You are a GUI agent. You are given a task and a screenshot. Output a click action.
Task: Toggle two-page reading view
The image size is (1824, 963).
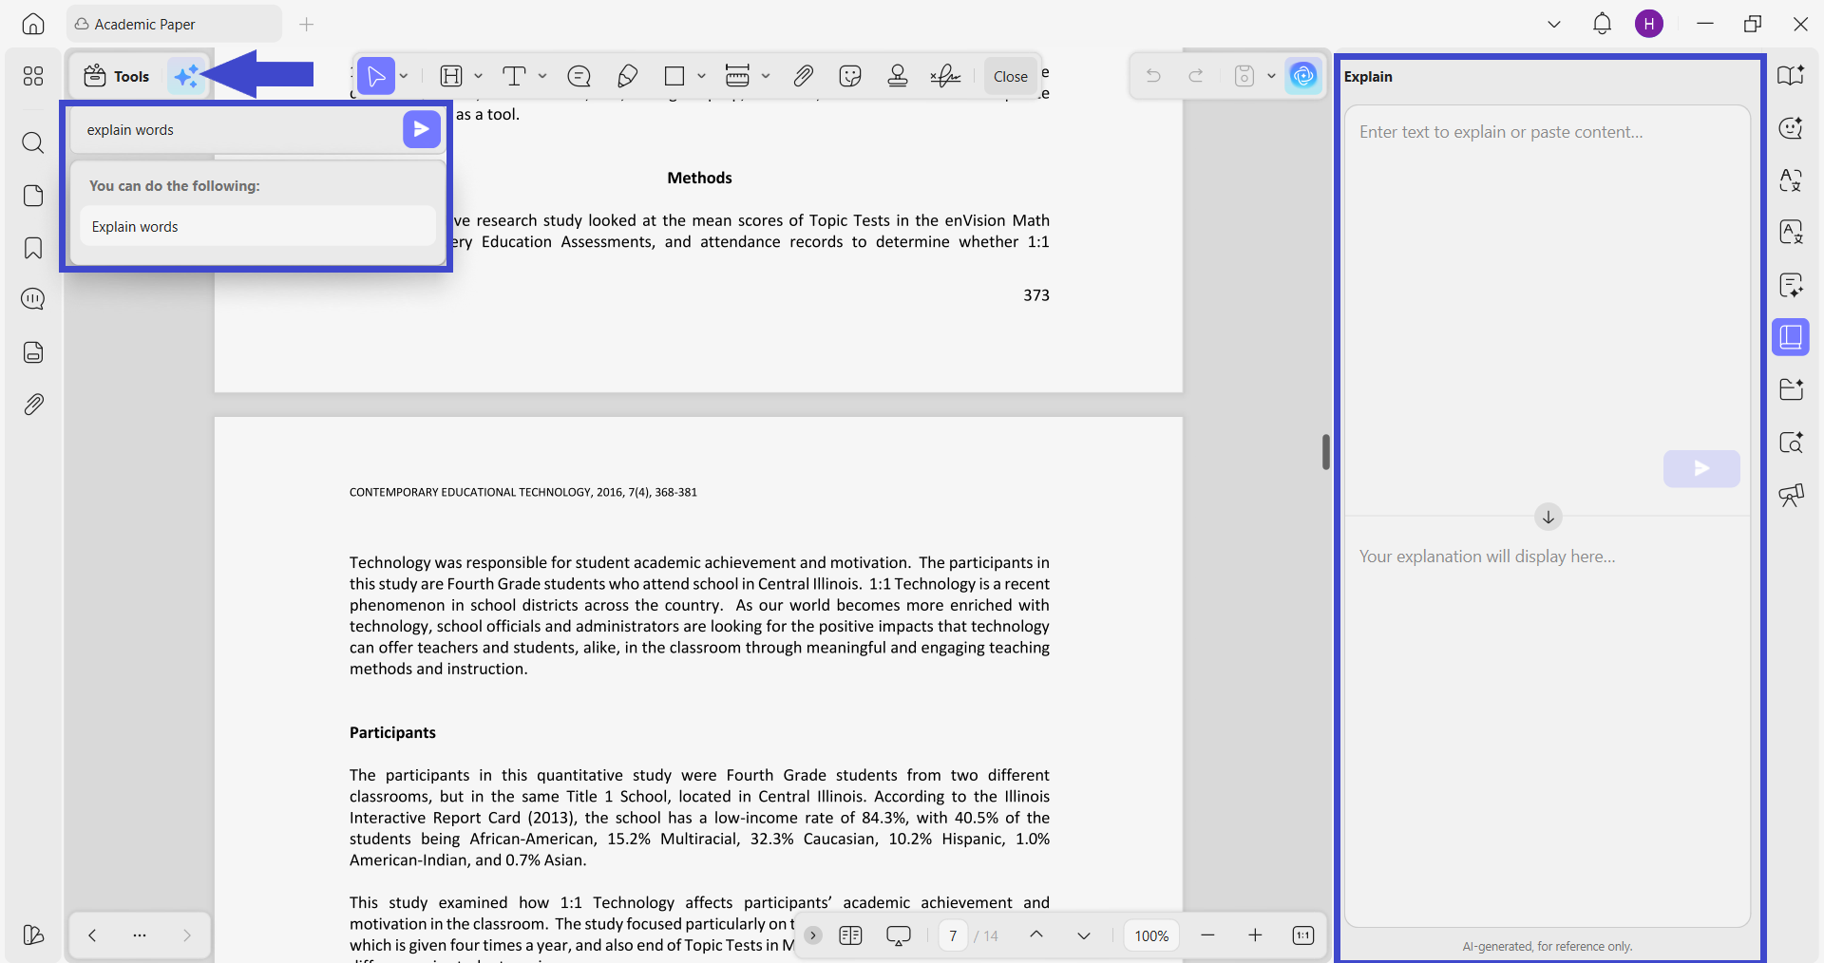point(850,935)
